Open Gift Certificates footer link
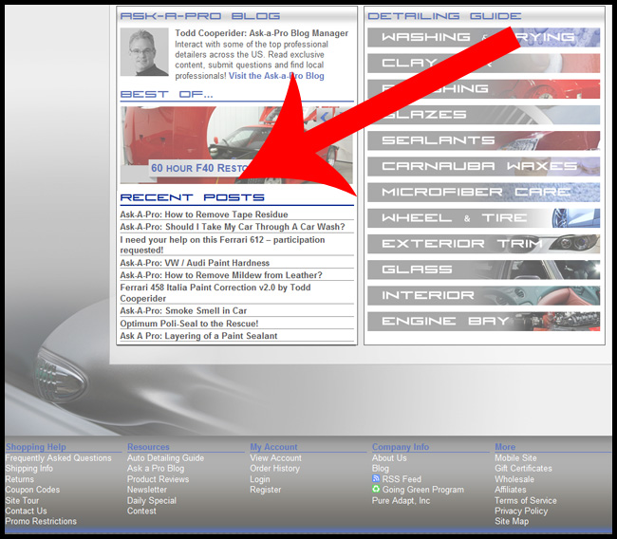The image size is (617, 539). click(x=523, y=468)
